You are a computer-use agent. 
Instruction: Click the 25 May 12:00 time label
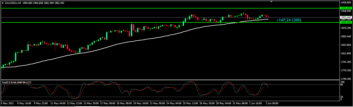191,103
